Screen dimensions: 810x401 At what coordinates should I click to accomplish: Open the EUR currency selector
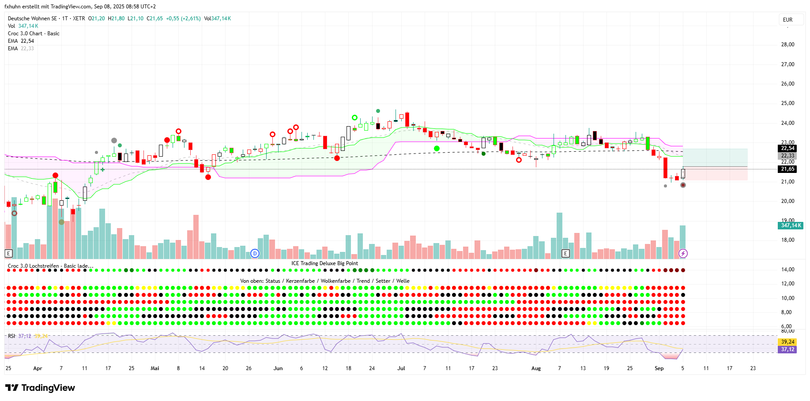coord(788,20)
